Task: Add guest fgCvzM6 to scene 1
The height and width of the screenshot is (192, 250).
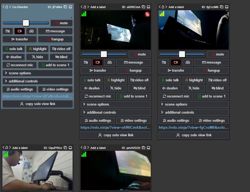Action: coord(212,96)
